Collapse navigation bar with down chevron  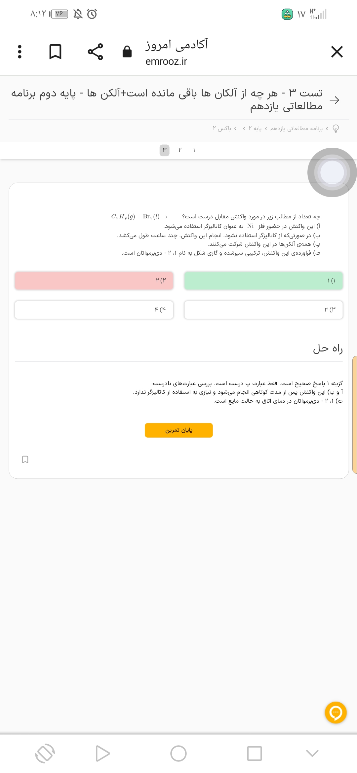click(x=312, y=753)
